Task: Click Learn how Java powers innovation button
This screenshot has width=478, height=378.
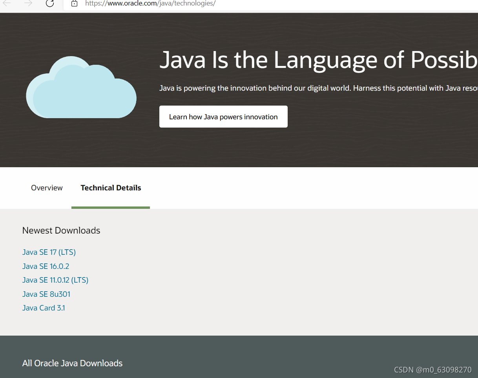Action: 223,117
